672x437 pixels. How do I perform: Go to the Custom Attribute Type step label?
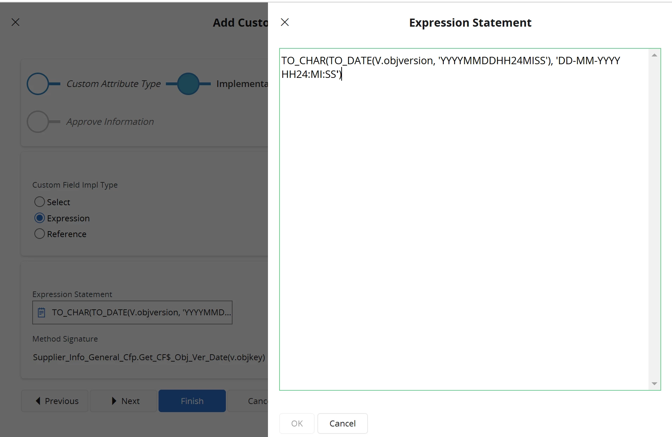coord(113,84)
